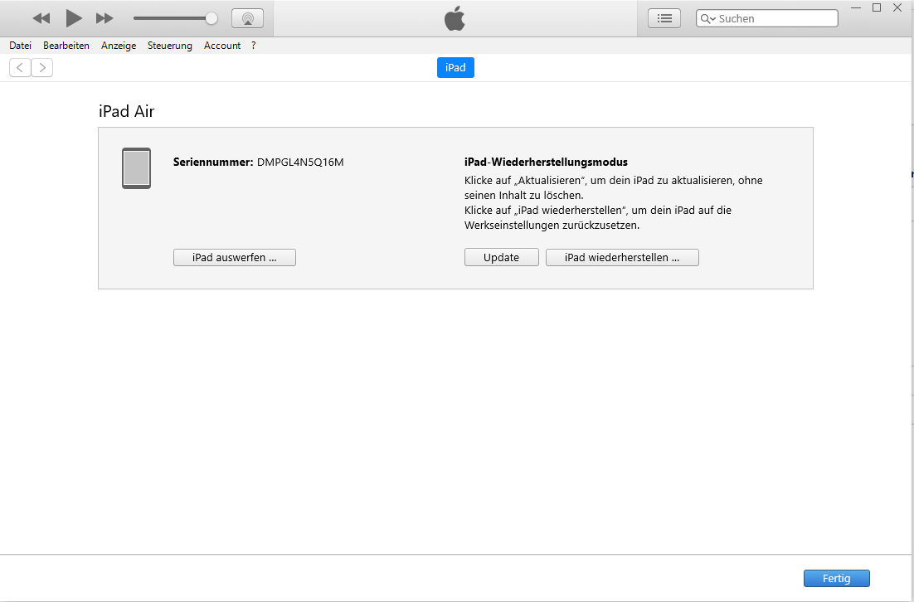Click the iPad-Wiederherstellungsmodus heading
This screenshot has height=602, width=914.
[x=547, y=162]
